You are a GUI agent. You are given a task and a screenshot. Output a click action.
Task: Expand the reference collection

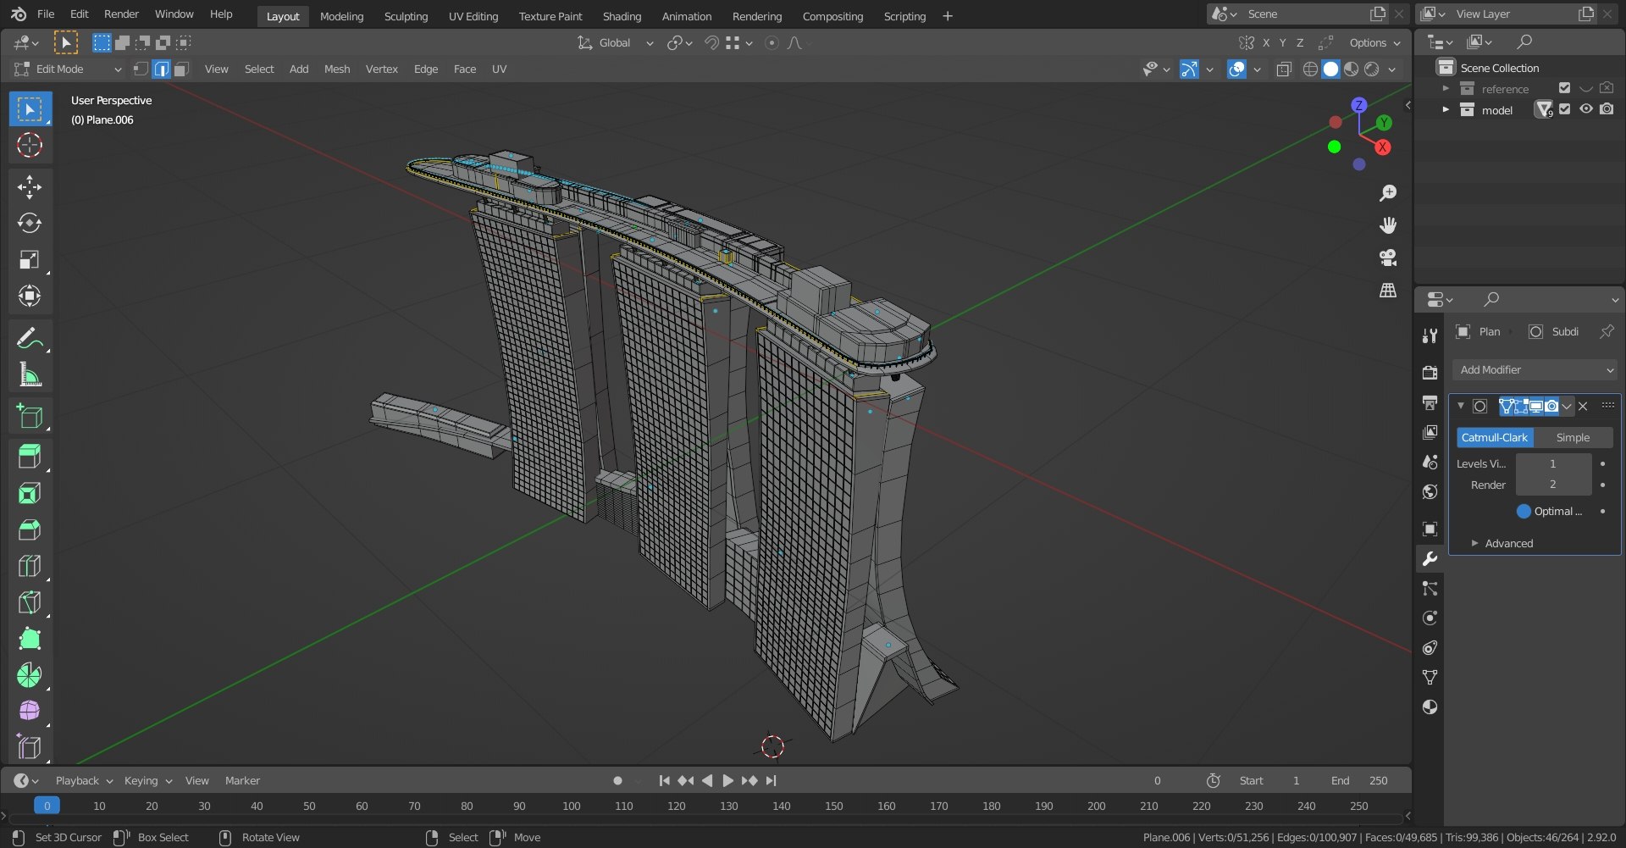click(x=1446, y=89)
